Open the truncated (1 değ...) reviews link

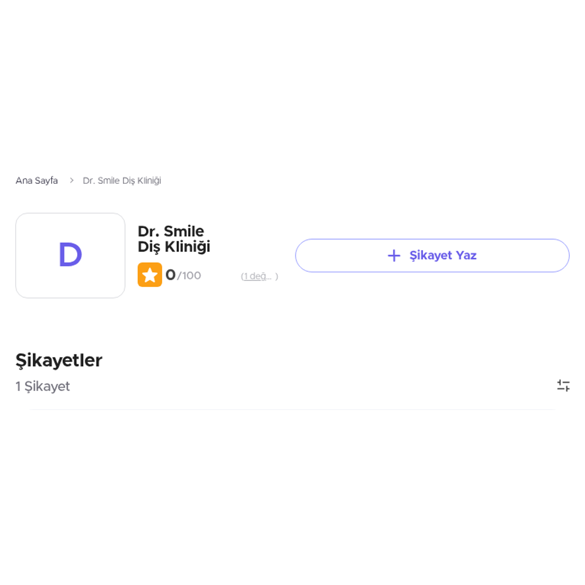pyautogui.click(x=256, y=276)
